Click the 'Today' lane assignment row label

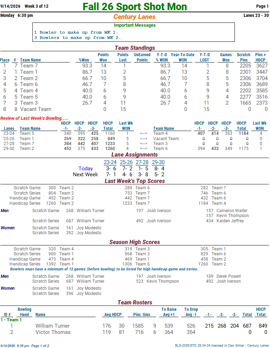[x=85, y=169]
